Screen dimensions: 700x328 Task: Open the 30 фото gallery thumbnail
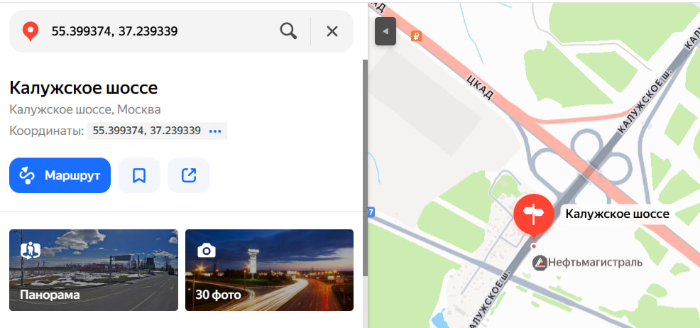(269, 270)
